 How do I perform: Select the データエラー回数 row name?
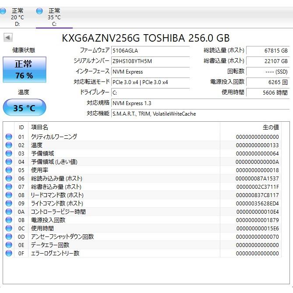[50, 245]
